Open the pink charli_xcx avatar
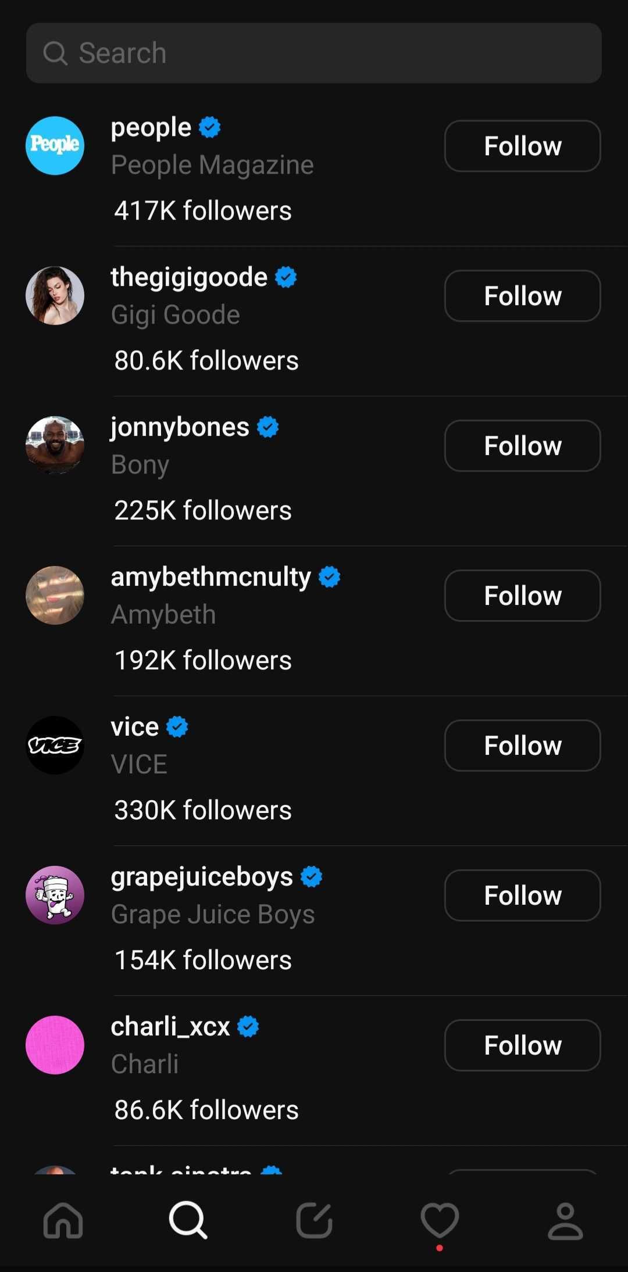The image size is (628, 1272). click(x=55, y=1045)
